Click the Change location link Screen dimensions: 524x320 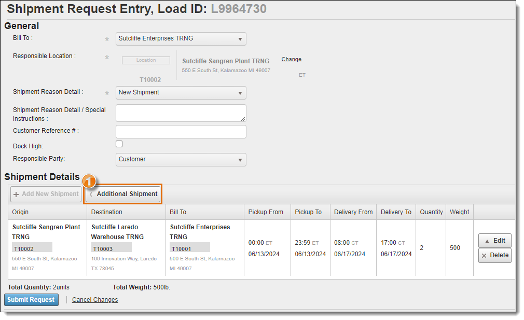[291, 60]
